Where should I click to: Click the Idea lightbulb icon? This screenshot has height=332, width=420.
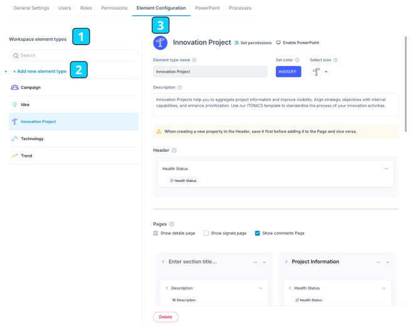pos(15,105)
